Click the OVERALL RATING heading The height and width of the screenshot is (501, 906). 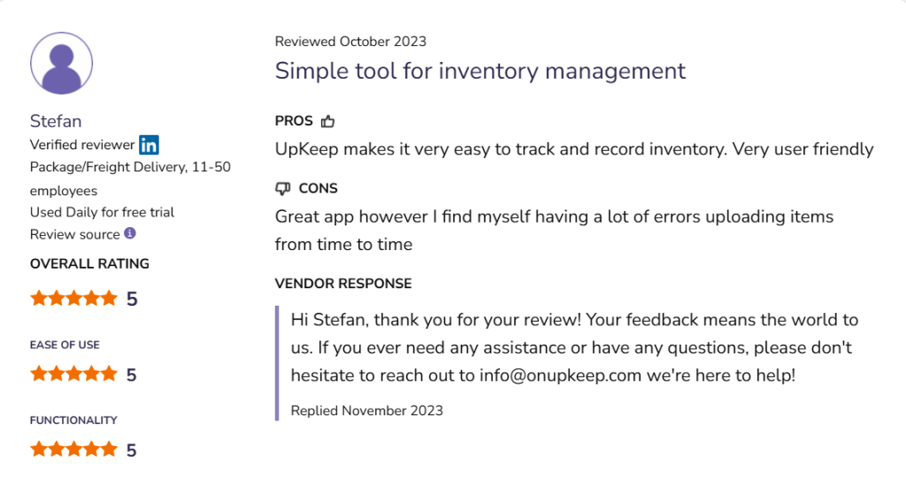coord(89,263)
